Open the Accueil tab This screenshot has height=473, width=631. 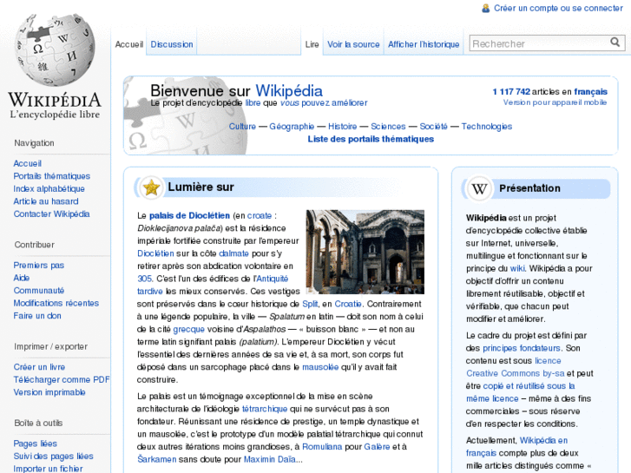click(128, 44)
